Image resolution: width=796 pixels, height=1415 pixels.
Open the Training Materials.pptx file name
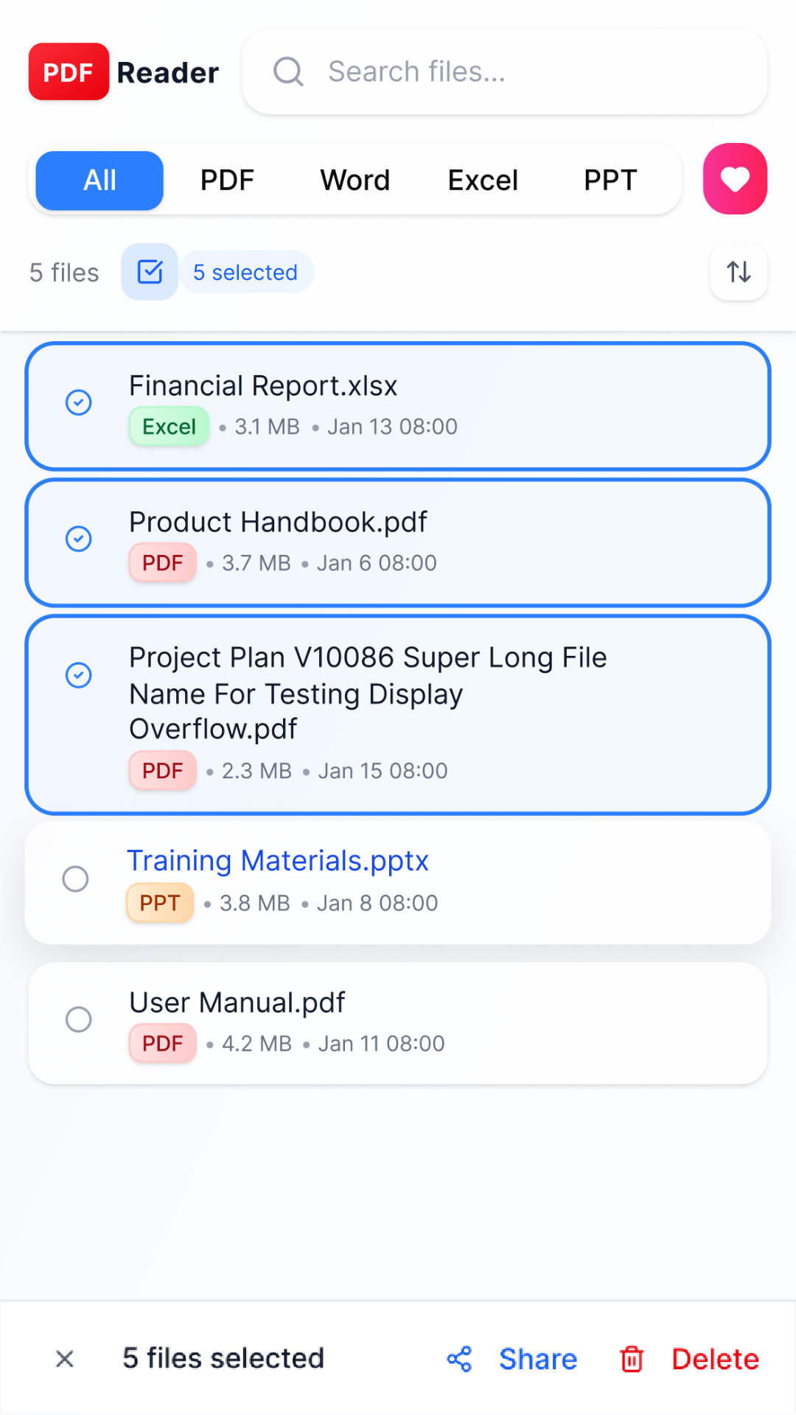[x=278, y=861]
